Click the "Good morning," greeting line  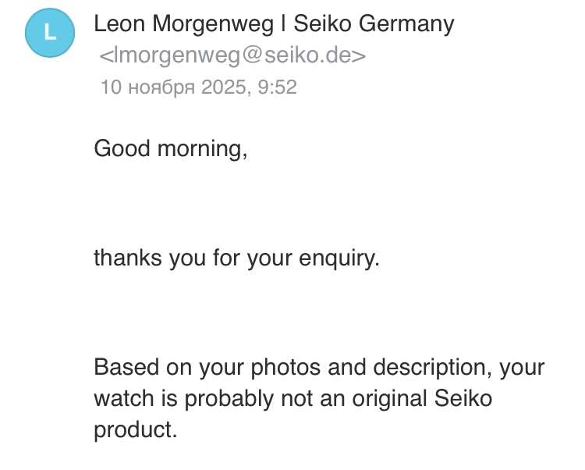pos(171,148)
